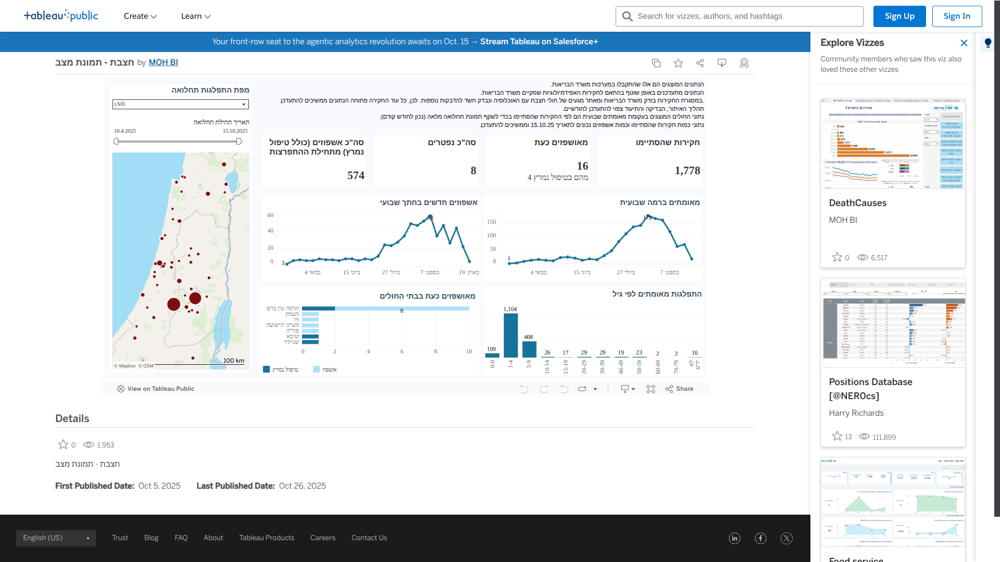The width and height of the screenshot is (1000, 562).
Task: Click the Sign Up button
Action: click(x=899, y=16)
